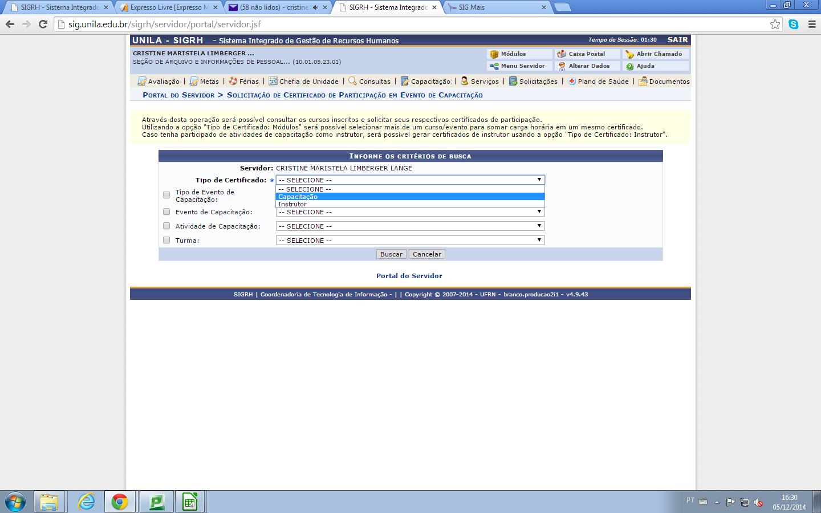Open Atividade de Capacitação dropdown
Image resolution: width=821 pixels, height=513 pixels.
pos(410,226)
